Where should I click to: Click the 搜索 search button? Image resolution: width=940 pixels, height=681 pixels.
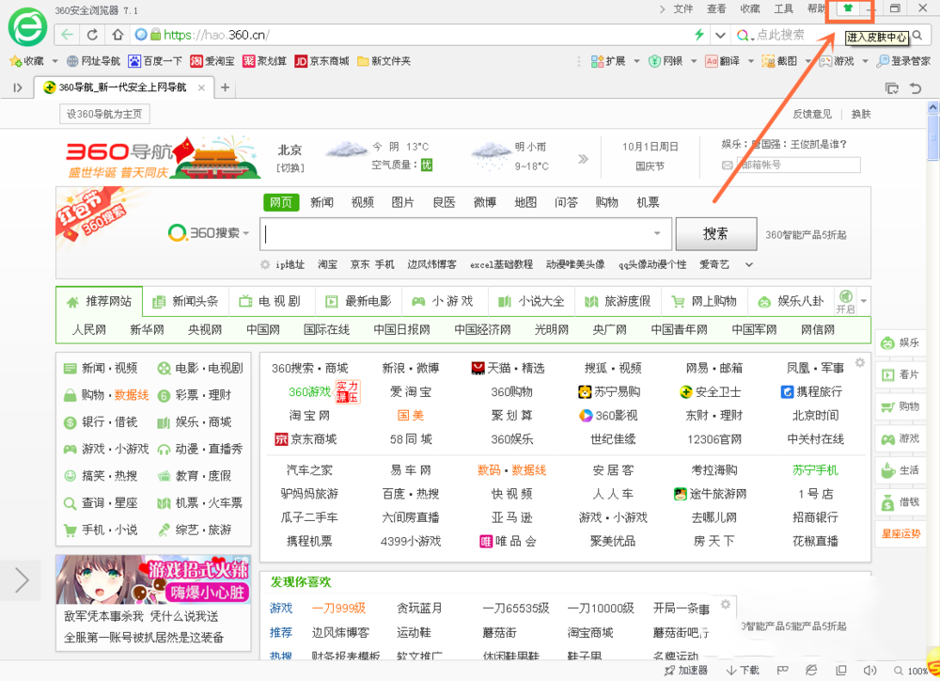click(x=715, y=233)
